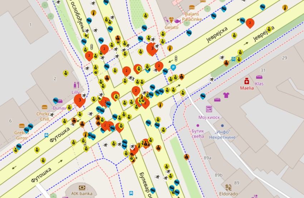Open cluster marker 2 on upper Јеврејска street

tap(250, 23)
